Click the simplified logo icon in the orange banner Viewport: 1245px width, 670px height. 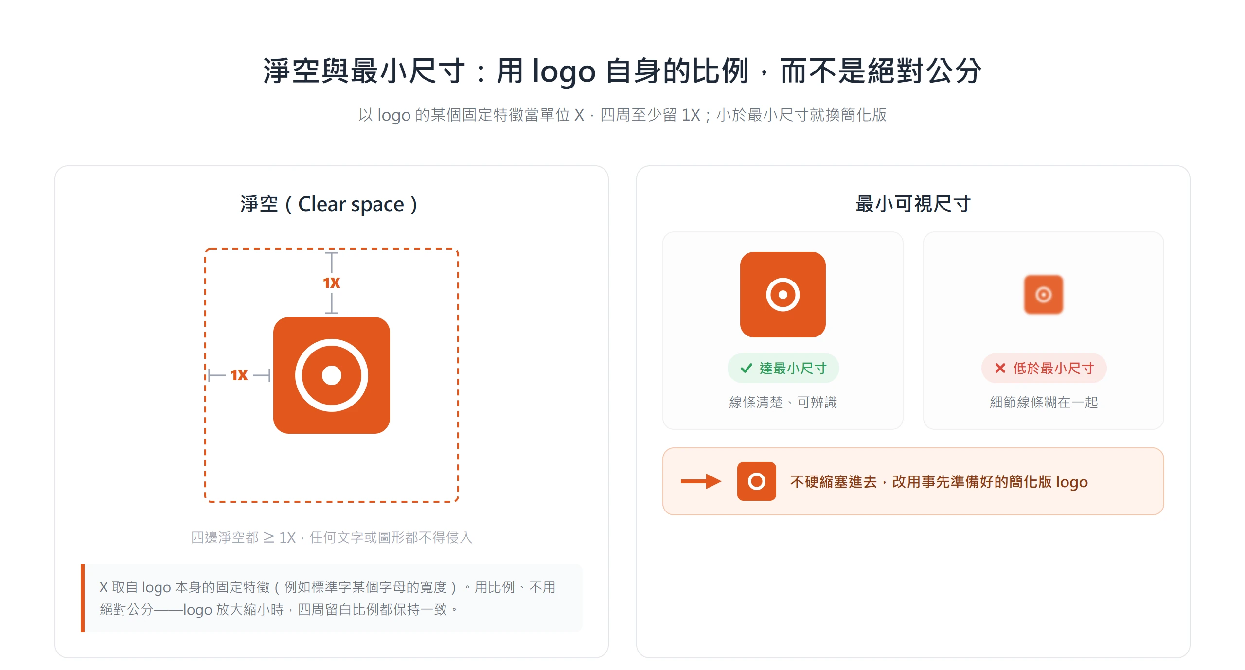coord(757,481)
